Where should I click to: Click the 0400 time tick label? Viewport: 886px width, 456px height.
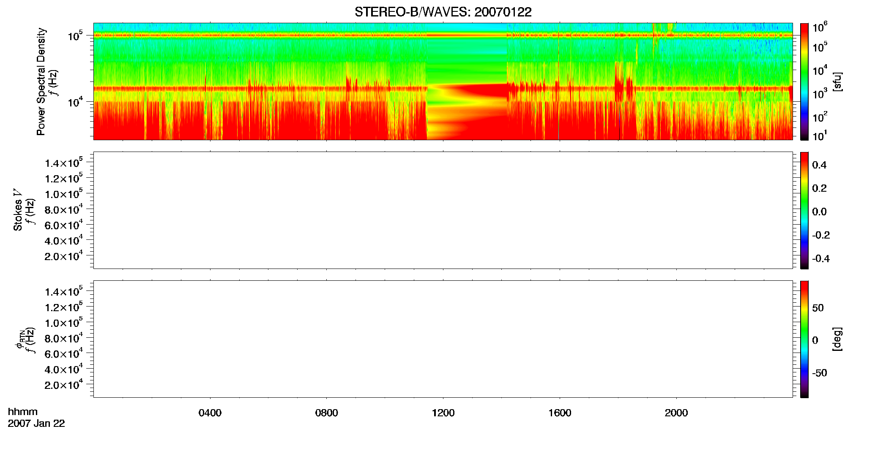click(x=210, y=413)
